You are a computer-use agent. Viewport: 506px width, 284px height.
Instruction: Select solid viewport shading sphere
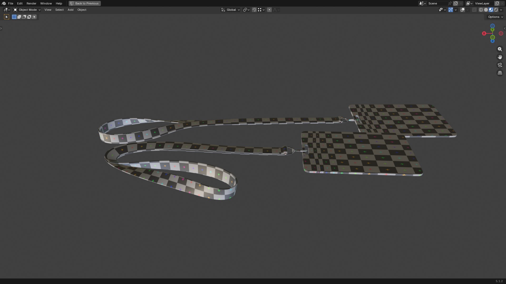[486, 10]
